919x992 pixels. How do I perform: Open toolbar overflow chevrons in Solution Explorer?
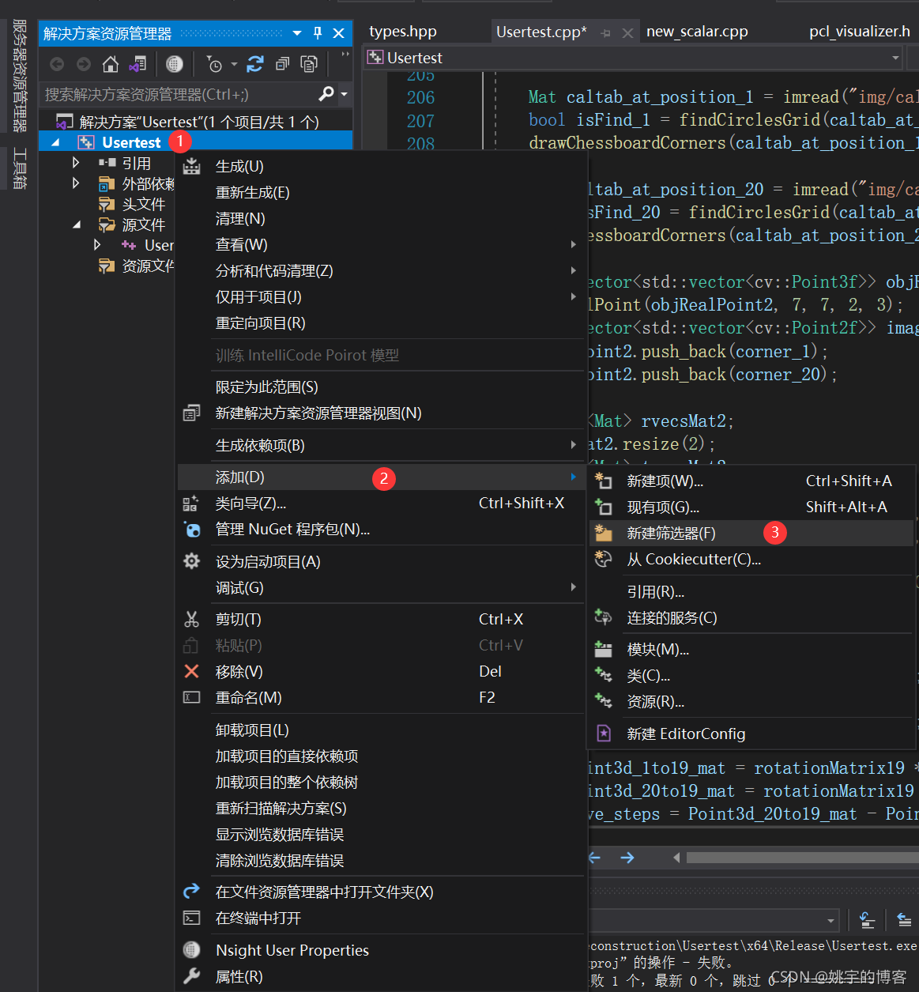tap(345, 55)
